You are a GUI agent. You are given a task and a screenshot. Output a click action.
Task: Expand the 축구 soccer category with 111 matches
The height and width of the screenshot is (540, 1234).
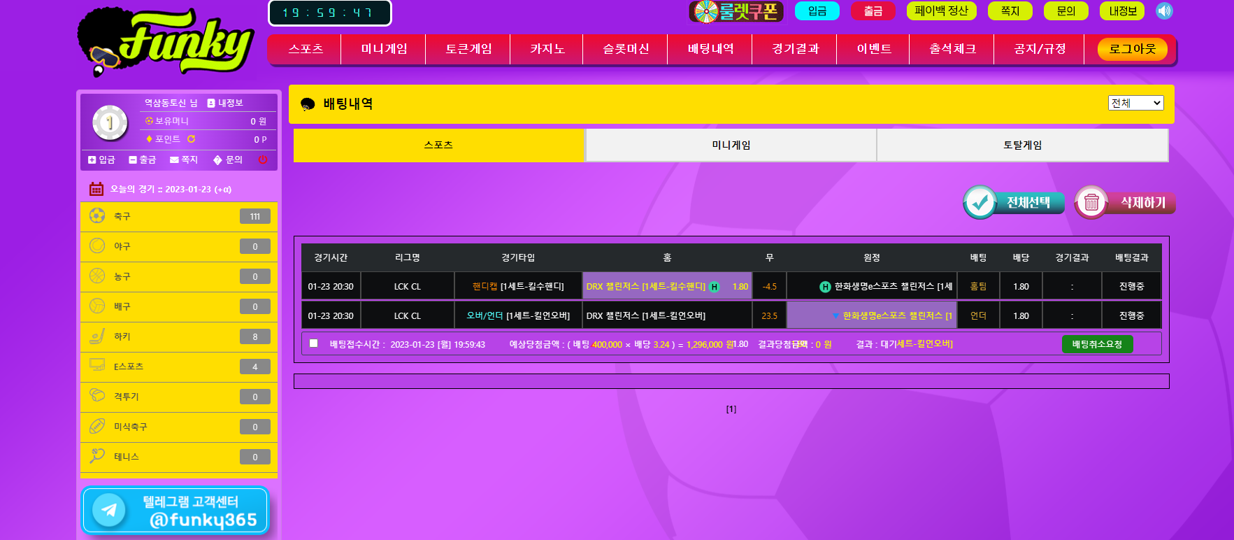click(179, 217)
